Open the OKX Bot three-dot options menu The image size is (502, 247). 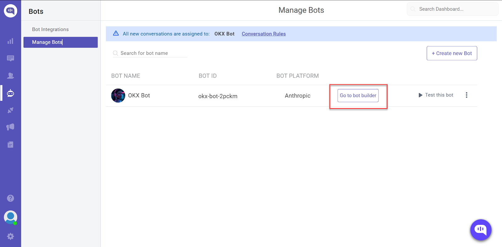coord(467,95)
